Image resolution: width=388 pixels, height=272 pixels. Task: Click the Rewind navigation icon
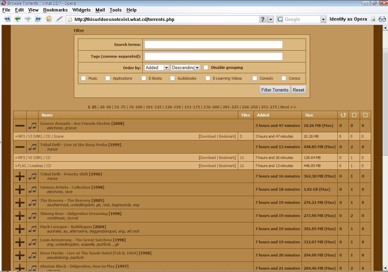point(7,19)
